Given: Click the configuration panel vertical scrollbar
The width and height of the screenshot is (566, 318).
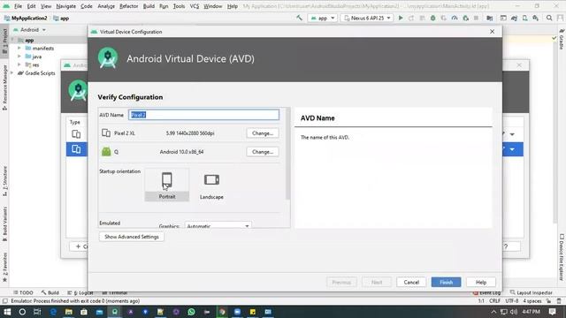Looking at the screenshot, I should point(287,153).
